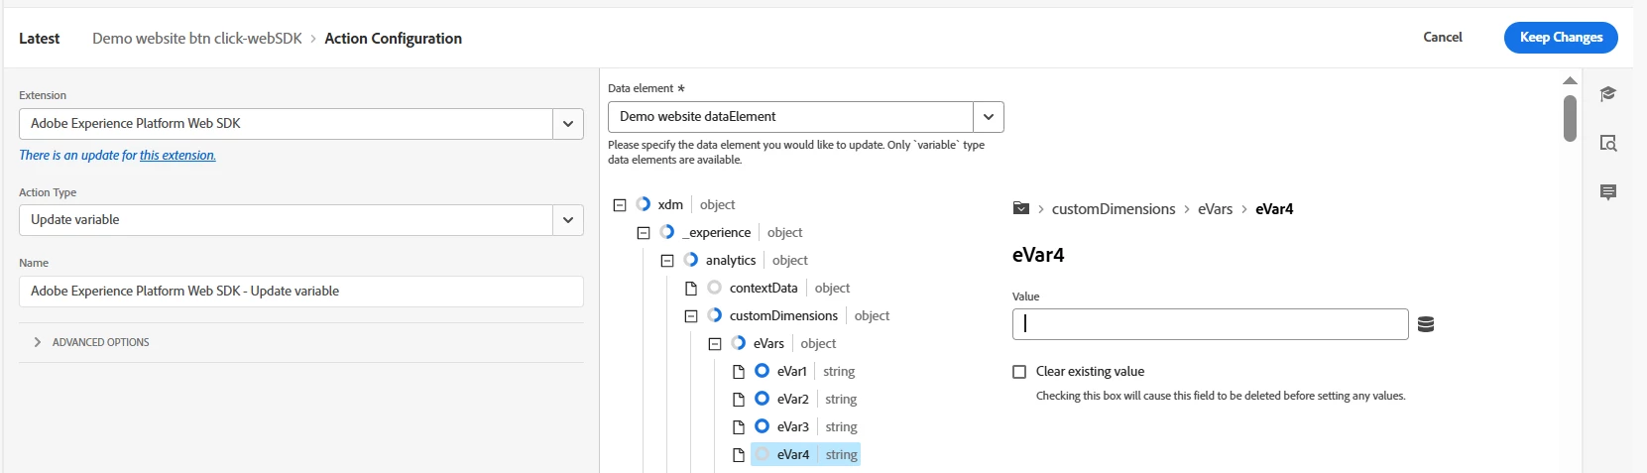Click the eVar1 filled status circle

pos(763,370)
